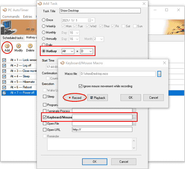Select the Alt + 3 Close monitor row

click(19, 71)
